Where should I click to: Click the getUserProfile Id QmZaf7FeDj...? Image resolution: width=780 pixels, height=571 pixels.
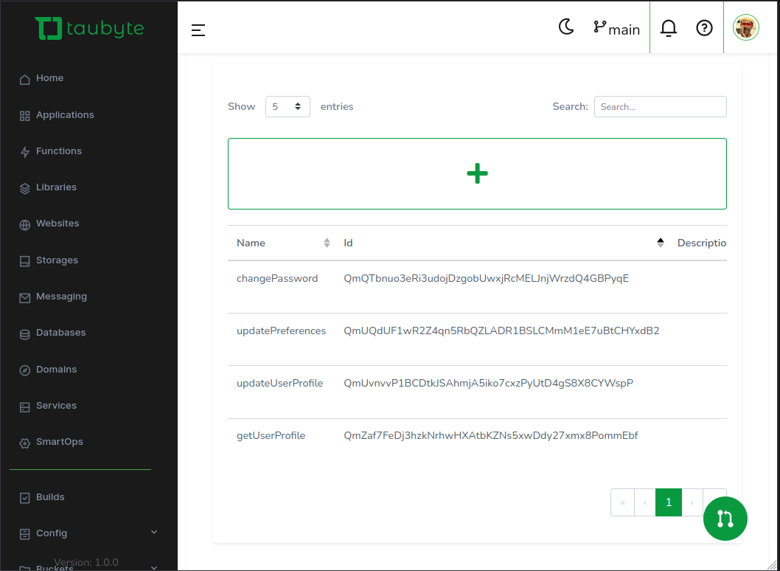(490, 435)
